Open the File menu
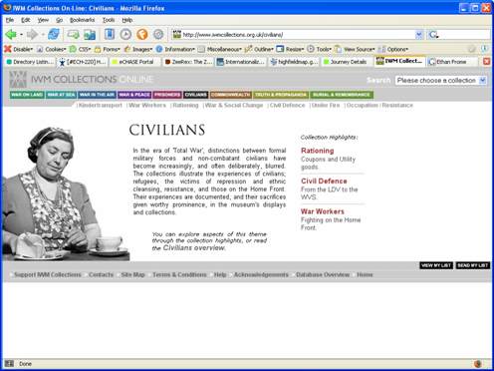This screenshot has width=494, height=371. coord(10,20)
